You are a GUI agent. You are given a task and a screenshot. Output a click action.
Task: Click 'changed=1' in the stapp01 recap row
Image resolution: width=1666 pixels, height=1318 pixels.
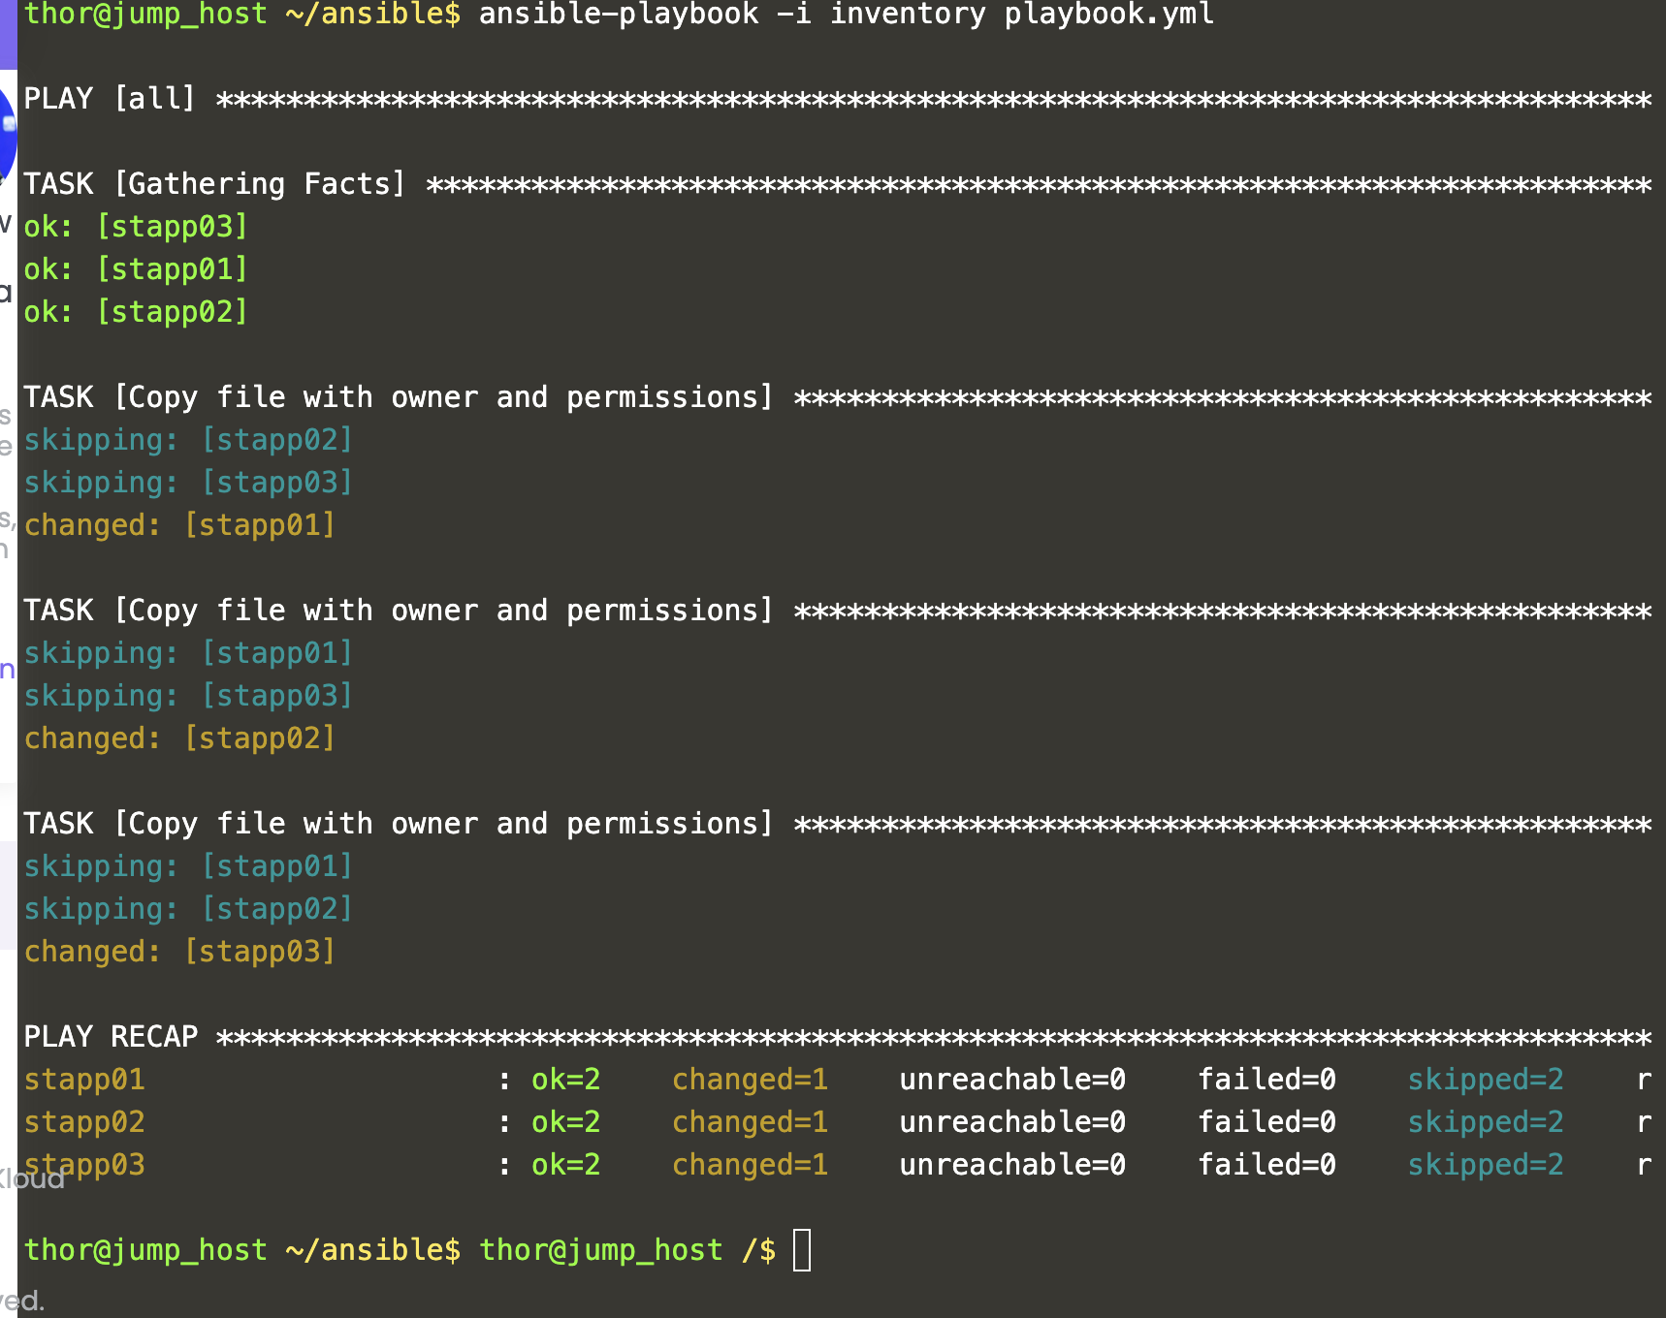coord(750,1080)
